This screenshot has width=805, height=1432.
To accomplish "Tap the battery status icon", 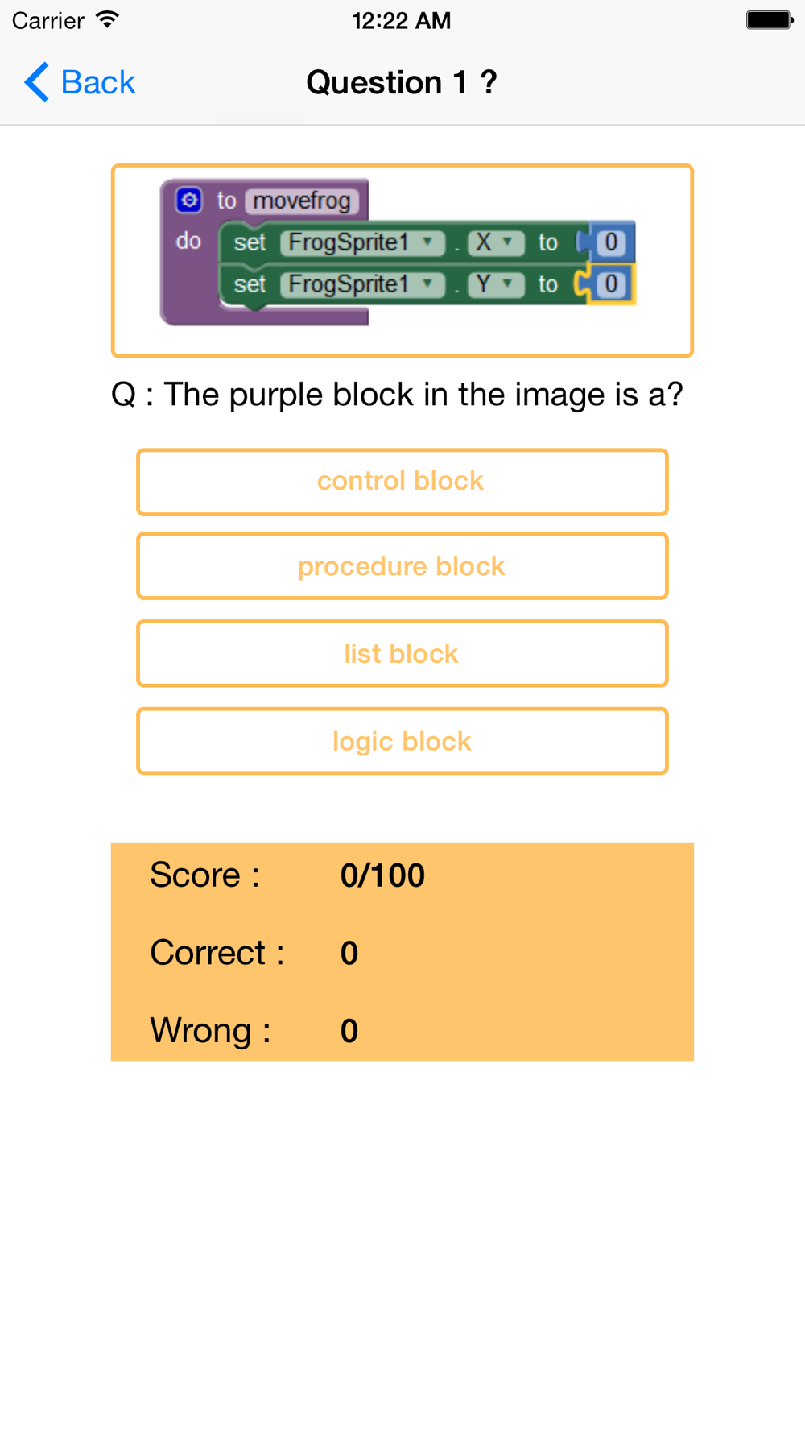I will [x=769, y=20].
